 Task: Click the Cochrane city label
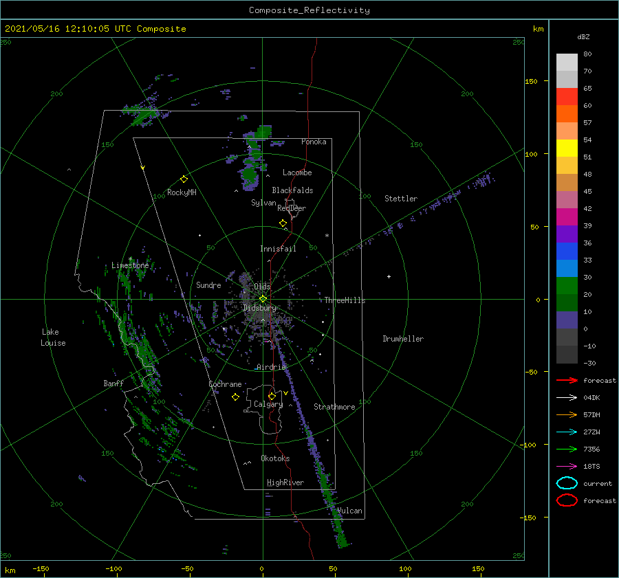[225, 384]
